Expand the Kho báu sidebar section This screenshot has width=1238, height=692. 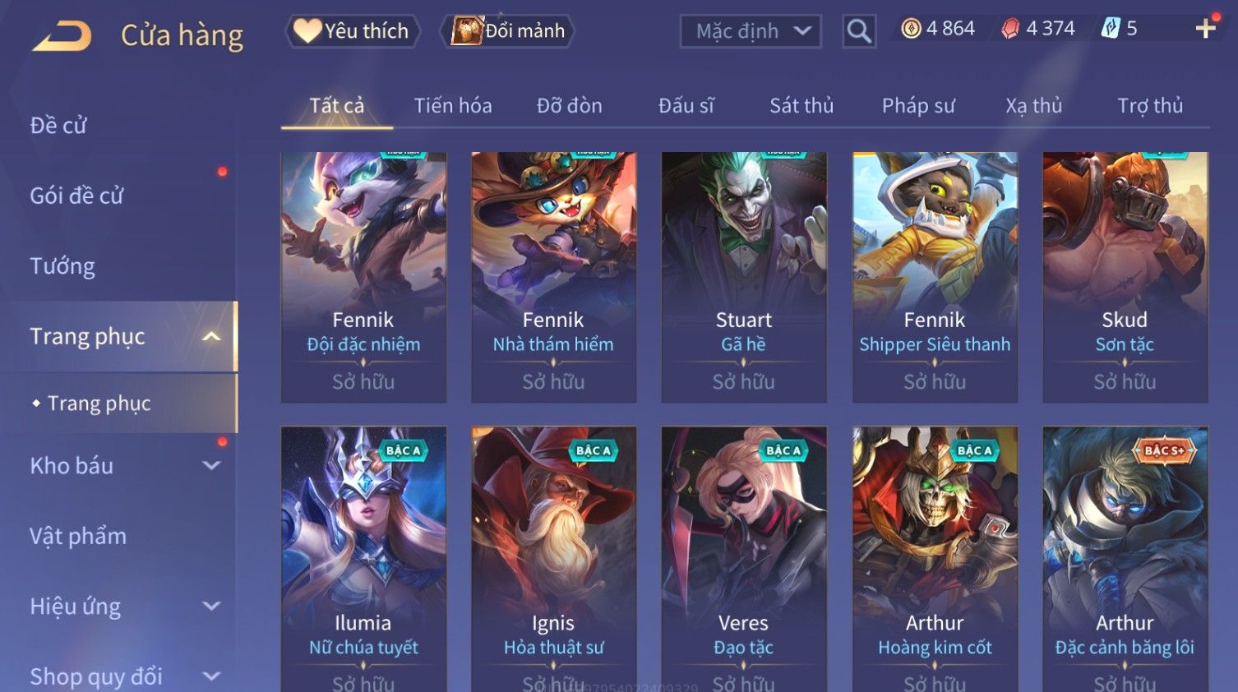211,465
